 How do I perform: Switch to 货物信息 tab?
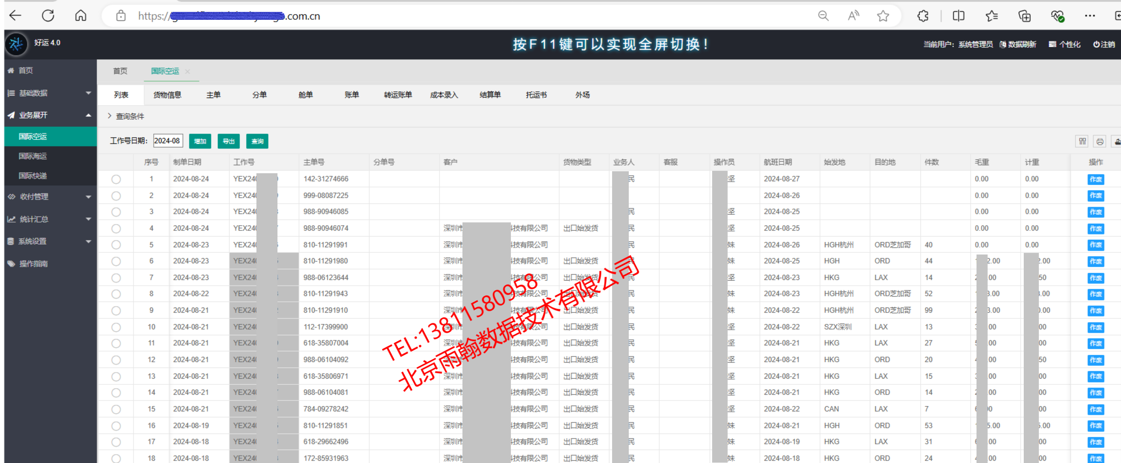coord(167,95)
